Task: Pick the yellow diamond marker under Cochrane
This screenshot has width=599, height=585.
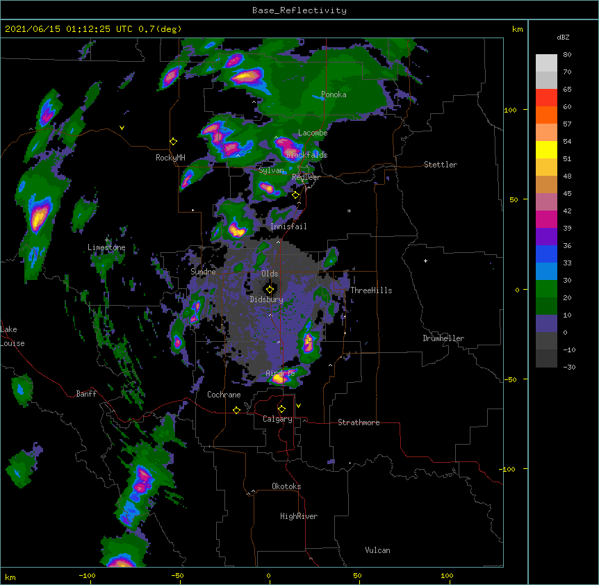Action: 236,410
